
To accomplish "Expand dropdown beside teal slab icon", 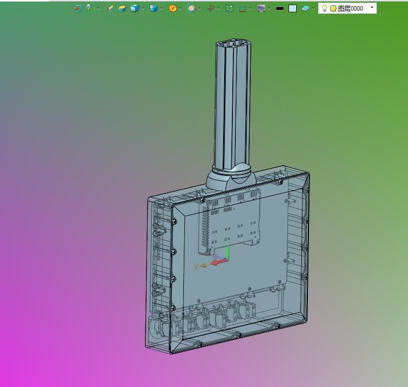I will 314,9.
